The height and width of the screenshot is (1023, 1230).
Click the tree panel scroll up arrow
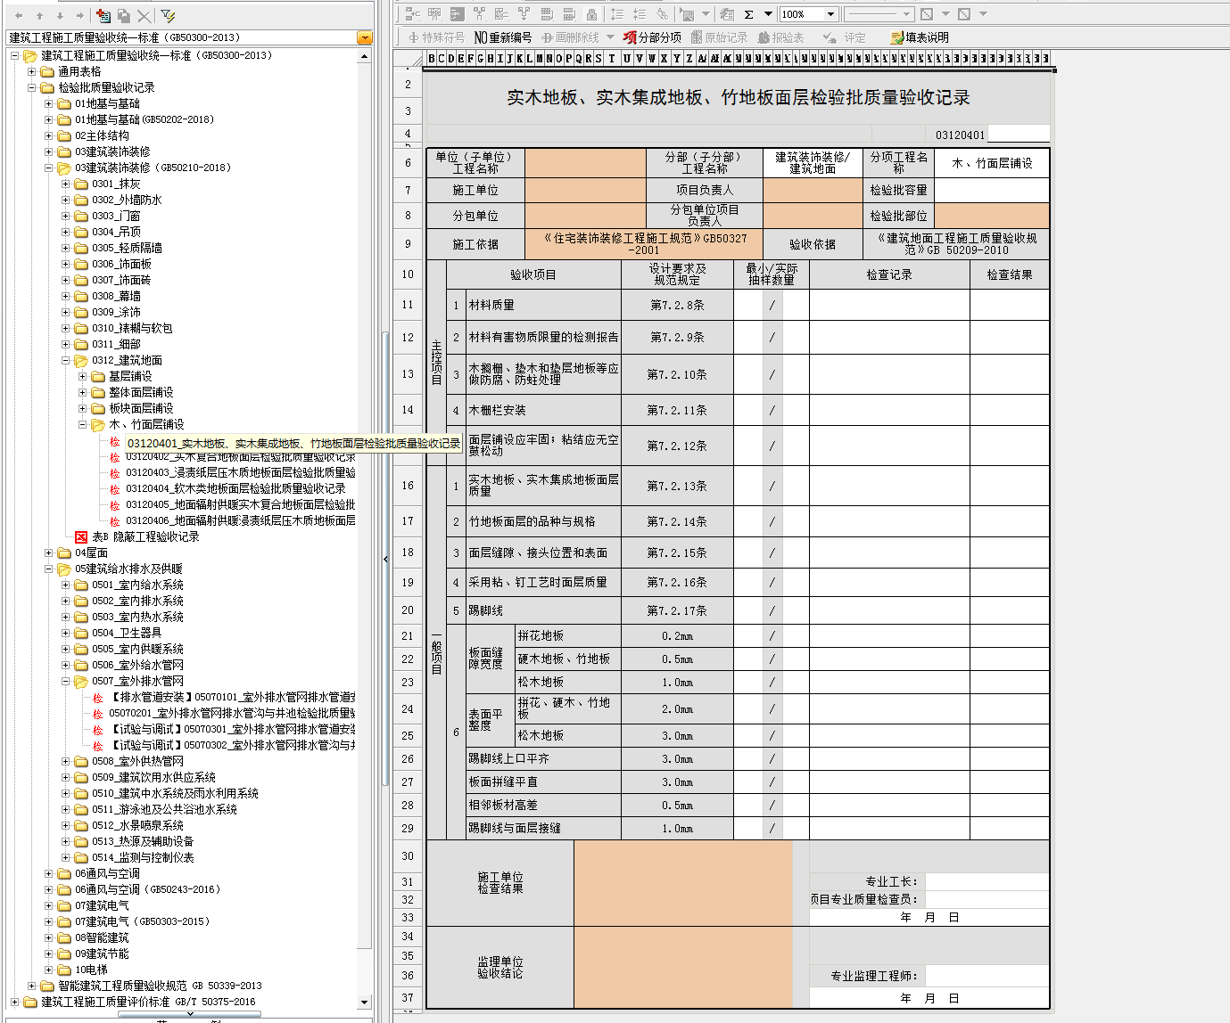(x=364, y=56)
